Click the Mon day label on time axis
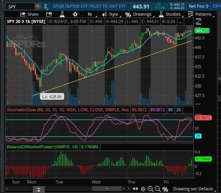Viewport: 221px width, 193px height. (32, 182)
